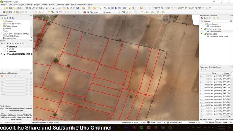This screenshot has width=233, height=131.
Task: Click the info icon in Browser panel
Action: [x=13, y=18]
